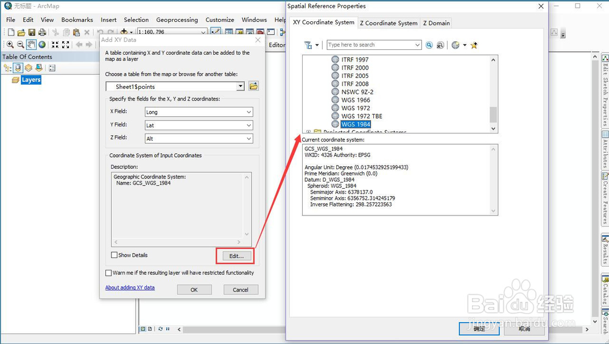Open About adding XY data link
This screenshot has width=609, height=344.
click(130, 288)
